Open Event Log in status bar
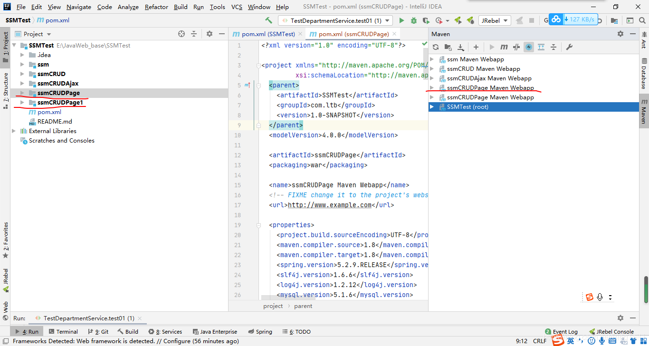Screen dimensions: 649x346 (561, 332)
